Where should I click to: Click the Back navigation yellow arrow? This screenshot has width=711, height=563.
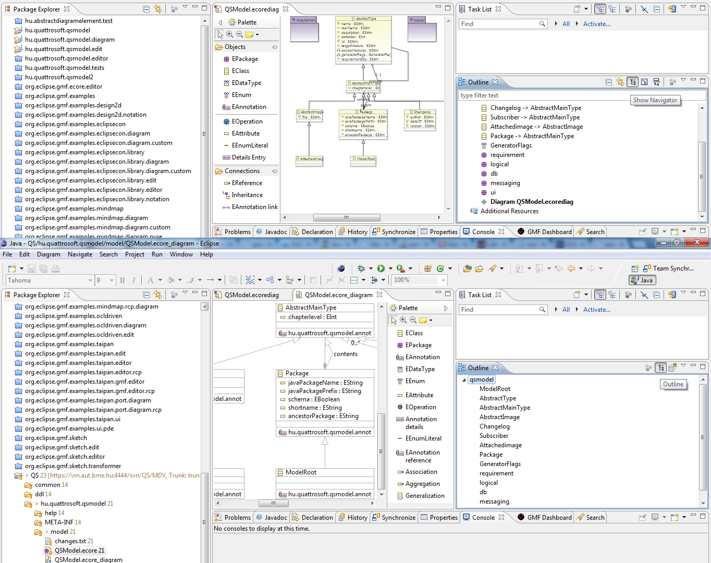point(571,268)
